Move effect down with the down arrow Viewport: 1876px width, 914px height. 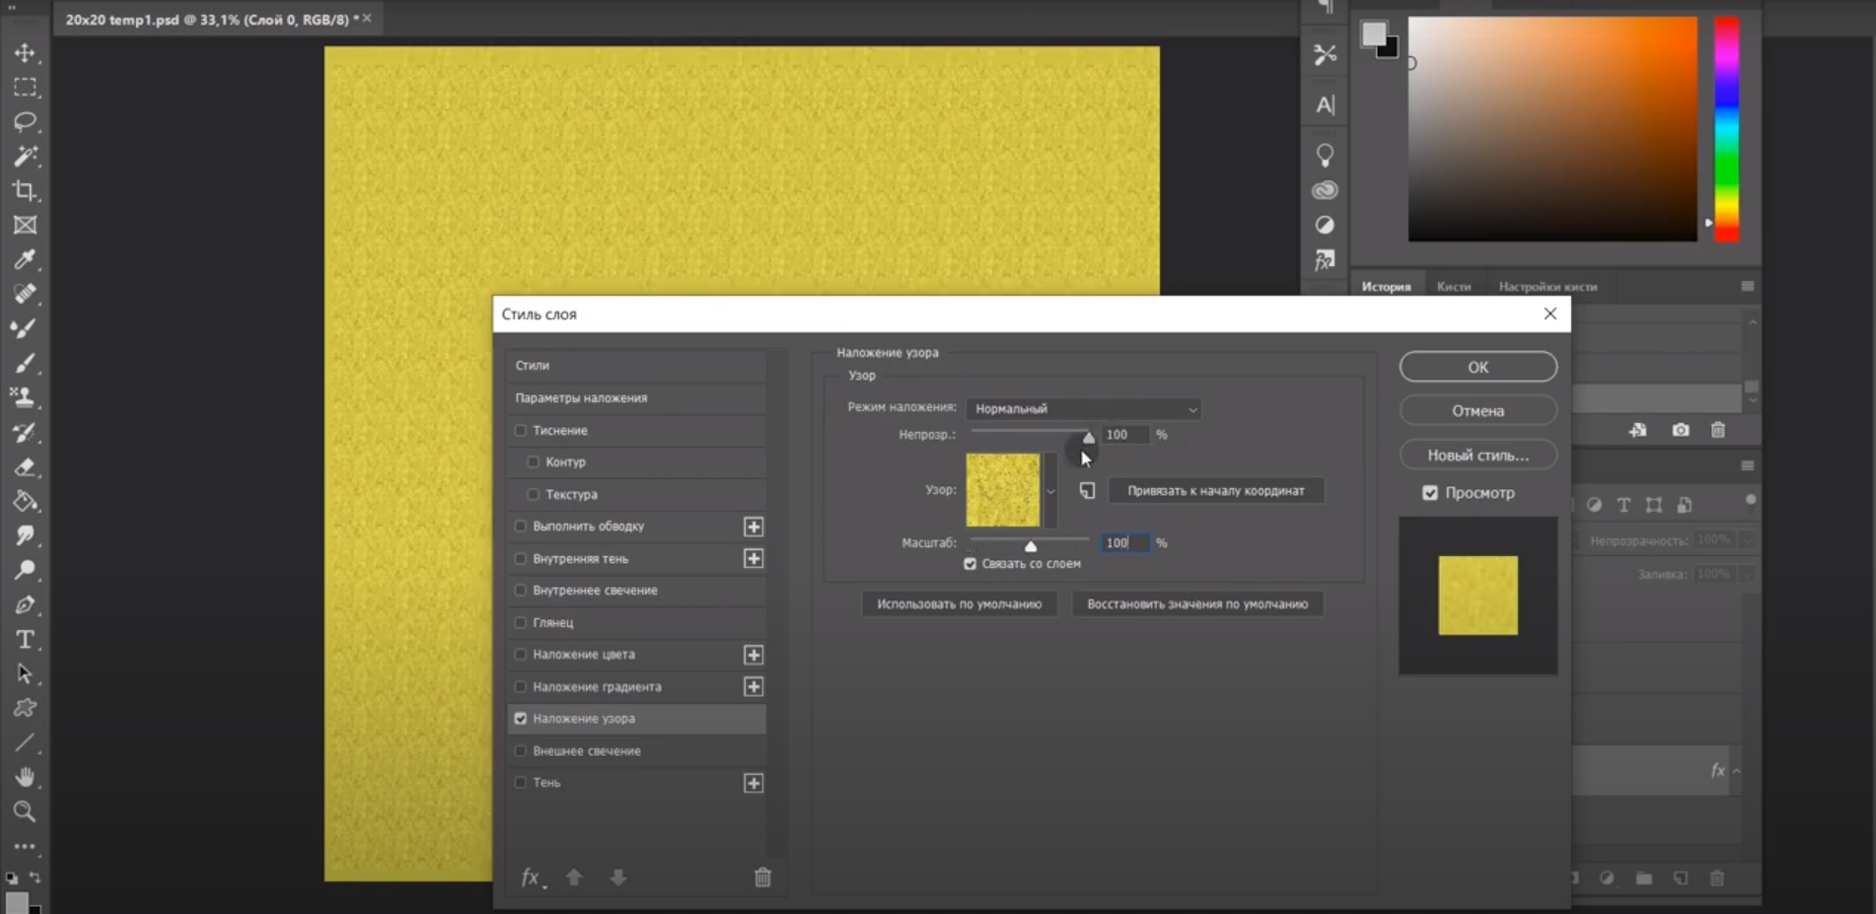[618, 877]
